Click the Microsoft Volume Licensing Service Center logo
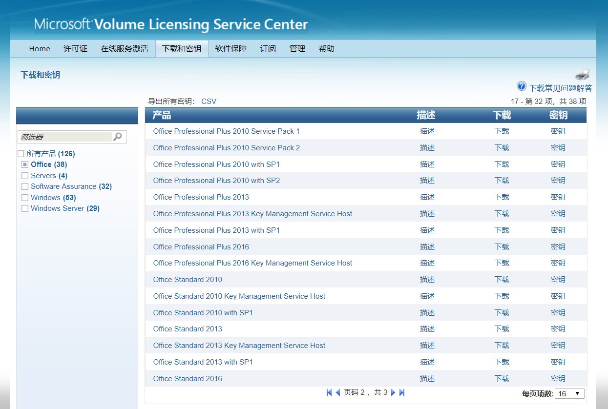Image resolution: width=608 pixels, height=409 pixels. click(x=171, y=24)
